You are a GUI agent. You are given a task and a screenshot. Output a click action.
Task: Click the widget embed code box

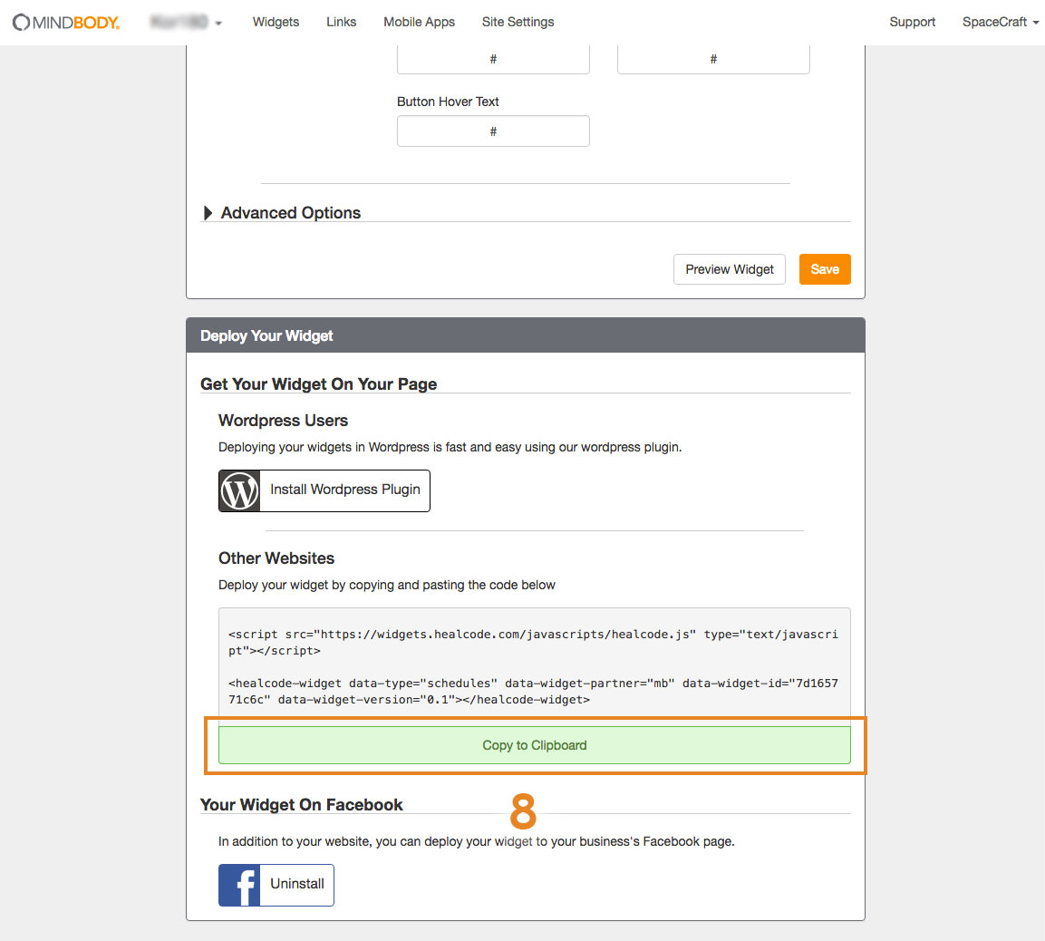tap(535, 666)
